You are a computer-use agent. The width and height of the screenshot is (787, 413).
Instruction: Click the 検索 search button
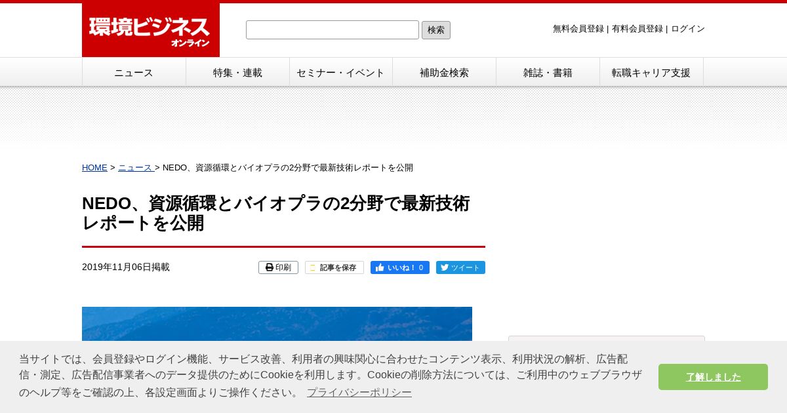point(436,30)
